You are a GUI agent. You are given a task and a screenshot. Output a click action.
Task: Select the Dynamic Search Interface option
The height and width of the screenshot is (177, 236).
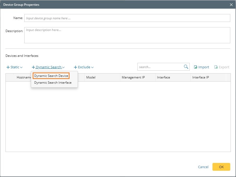53,83
